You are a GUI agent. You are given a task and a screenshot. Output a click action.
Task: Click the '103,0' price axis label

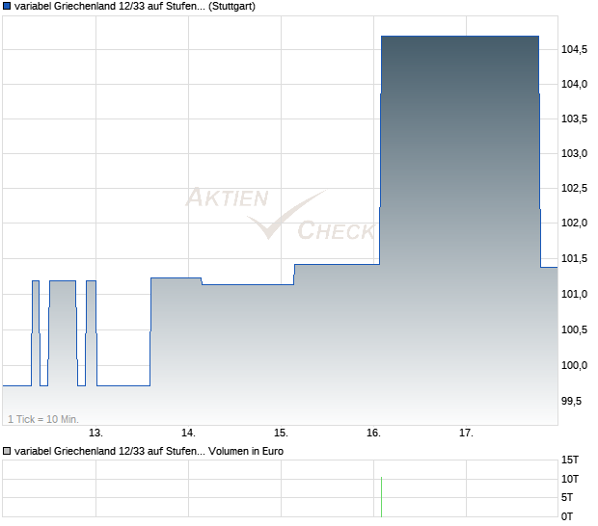coord(574,153)
